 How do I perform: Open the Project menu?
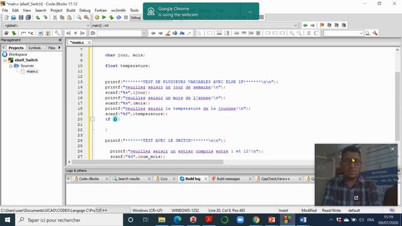[56, 10]
